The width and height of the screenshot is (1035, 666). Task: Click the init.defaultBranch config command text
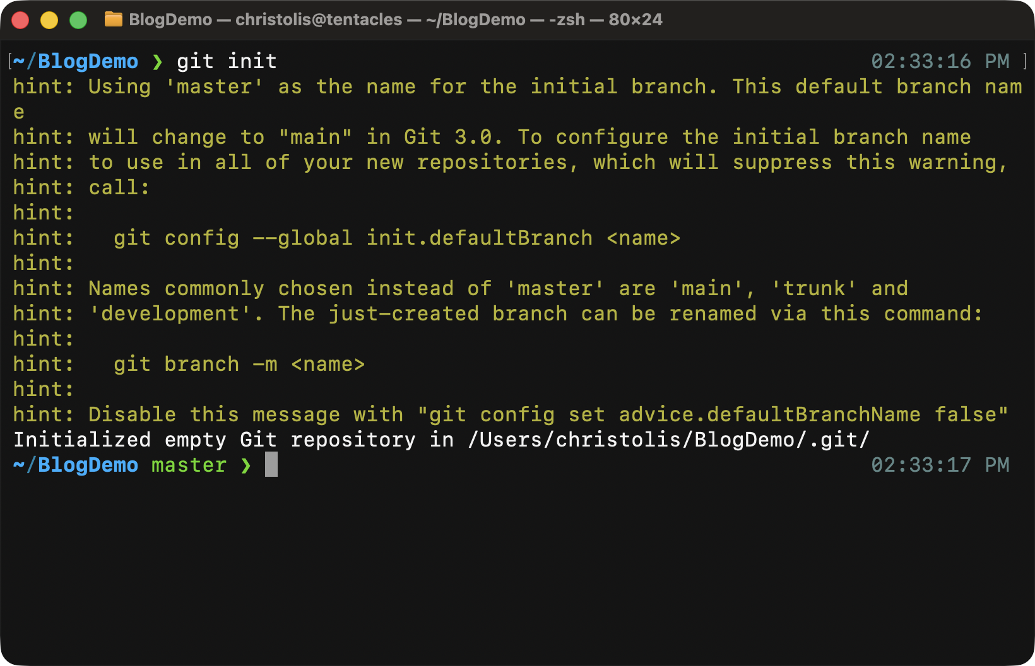pos(479,238)
